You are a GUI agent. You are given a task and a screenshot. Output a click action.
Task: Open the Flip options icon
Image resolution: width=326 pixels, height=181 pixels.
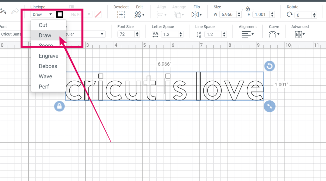pyautogui.click(x=196, y=15)
